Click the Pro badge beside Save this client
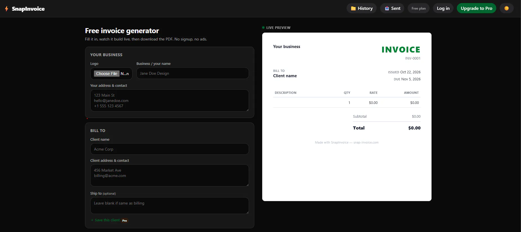 [x=125, y=220]
